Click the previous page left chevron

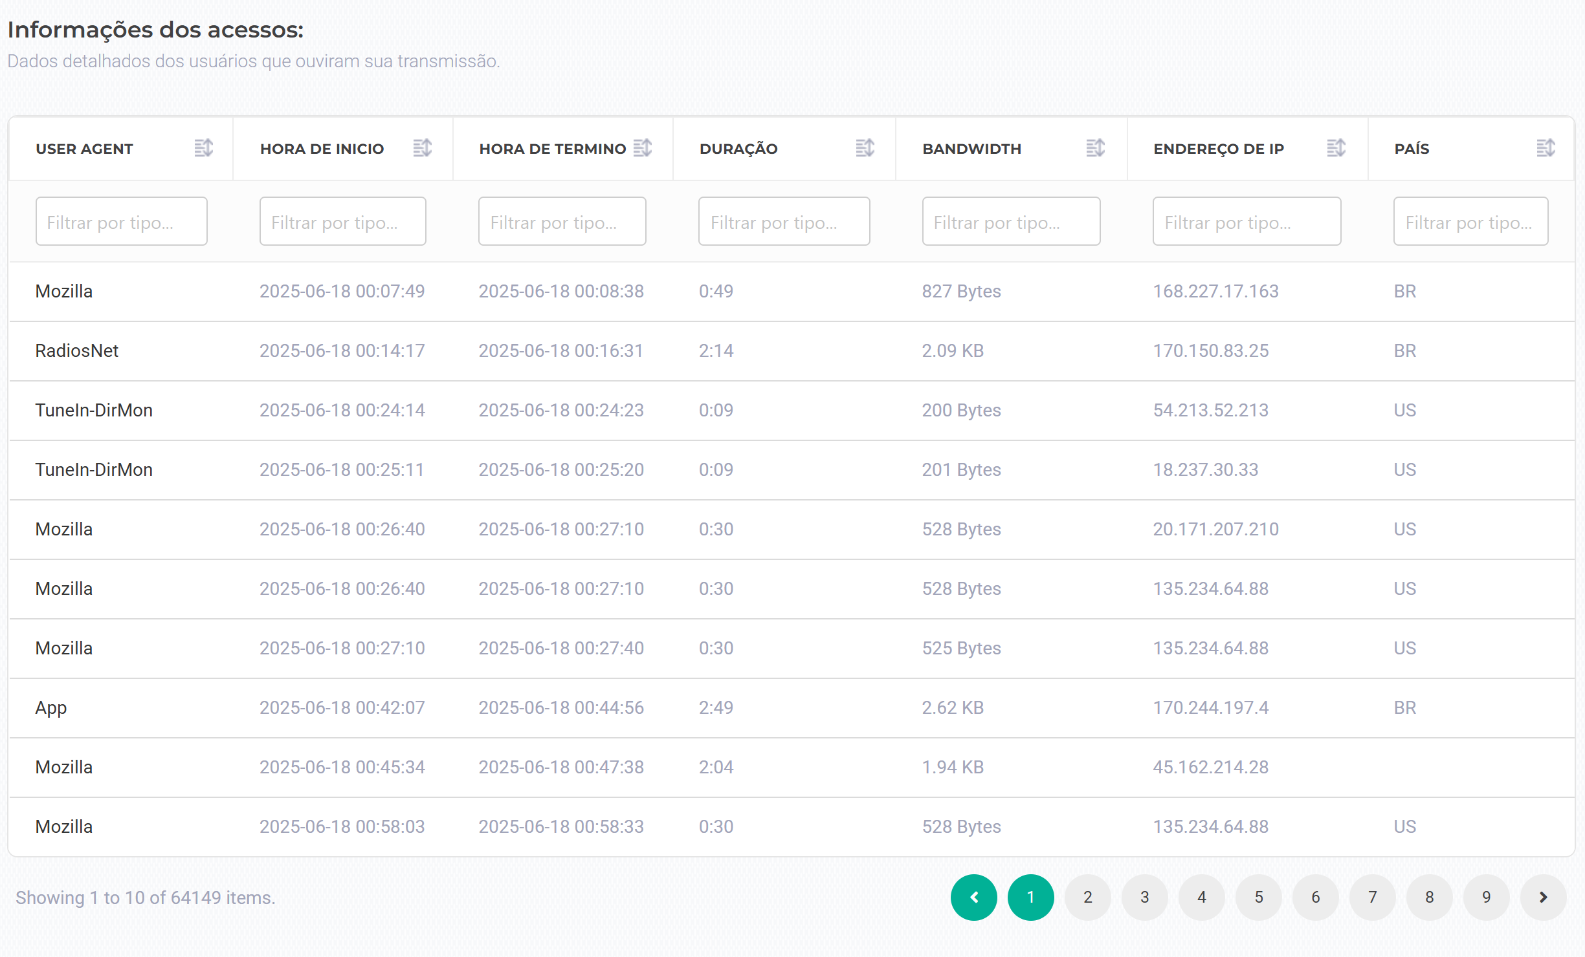(x=973, y=897)
